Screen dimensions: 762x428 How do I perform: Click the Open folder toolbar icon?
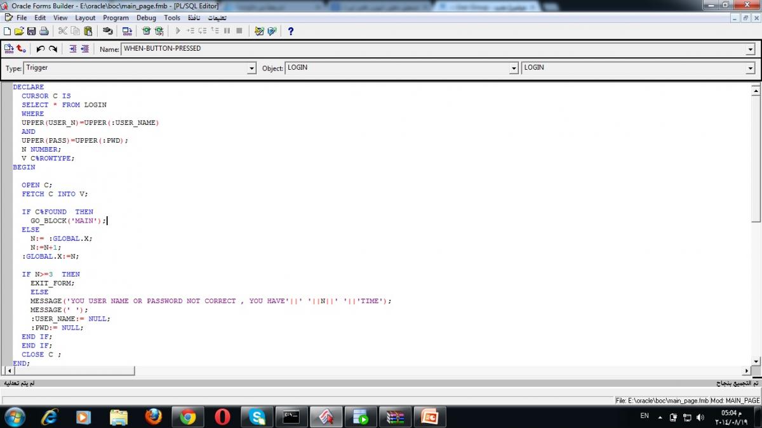[19, 31]
